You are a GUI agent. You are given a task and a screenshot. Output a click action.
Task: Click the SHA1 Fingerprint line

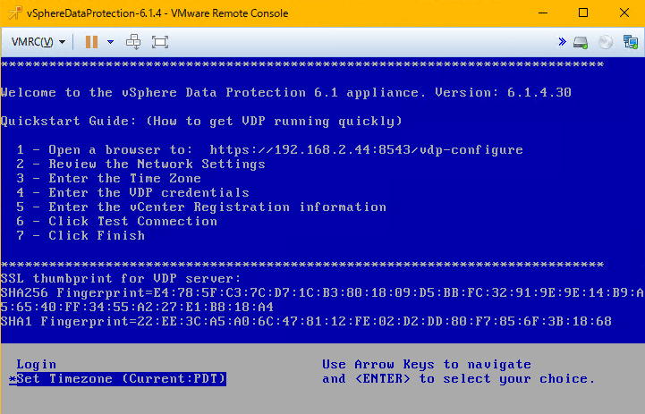307,322
